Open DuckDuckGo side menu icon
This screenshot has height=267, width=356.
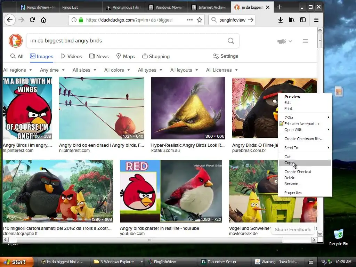click(305, 41)
